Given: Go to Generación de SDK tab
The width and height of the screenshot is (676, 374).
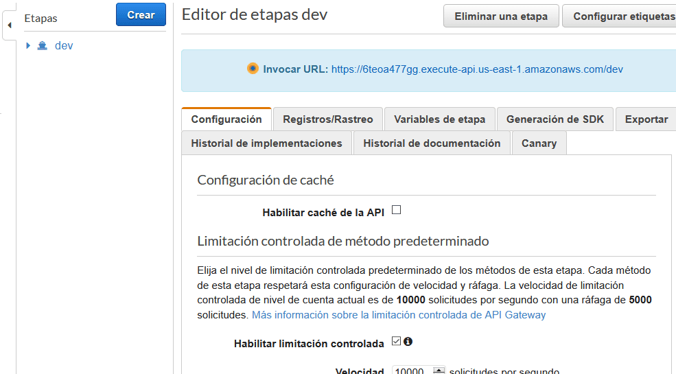Looking at the screenshot, I should [x=555, y=119].
